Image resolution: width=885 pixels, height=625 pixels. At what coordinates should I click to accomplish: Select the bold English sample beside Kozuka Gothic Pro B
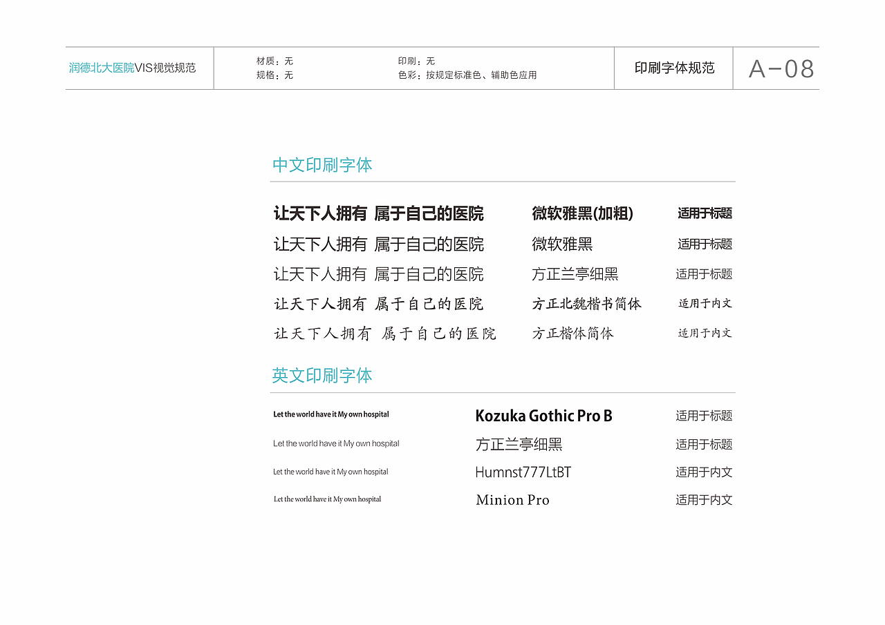click(x=331, y=414)
